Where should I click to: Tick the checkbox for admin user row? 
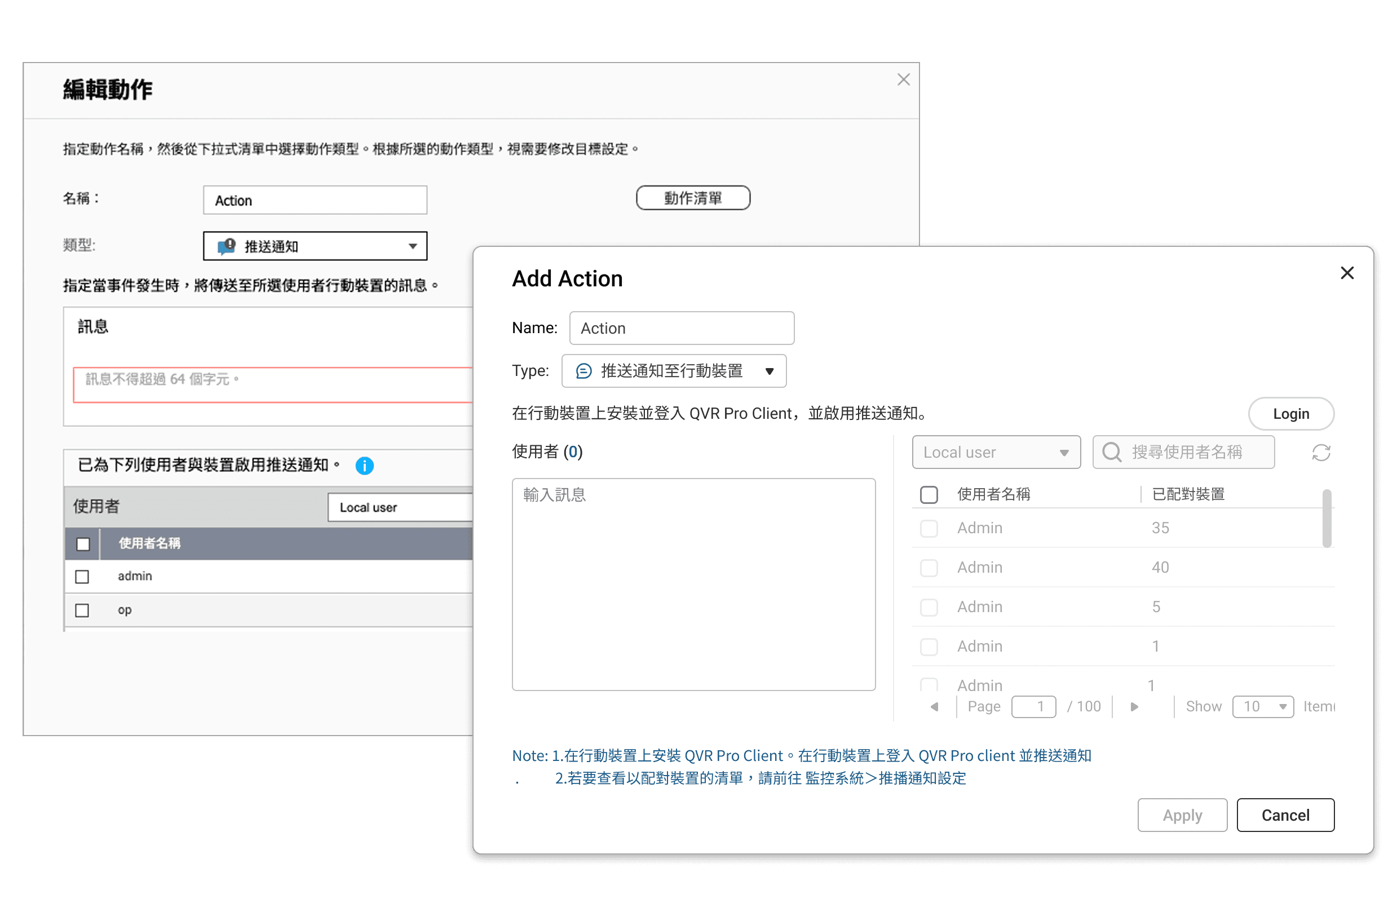click(82, 577)
